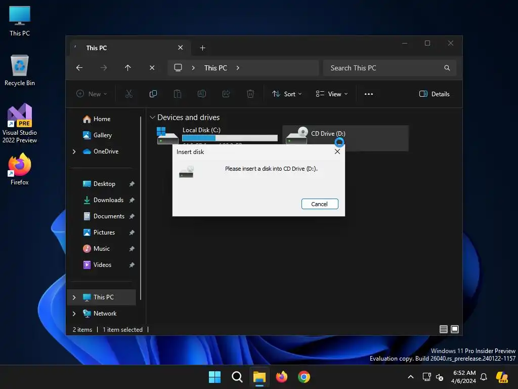The image size is (518, 389).
Task: Open Videos in Quick access
Action: tap(102, 264)
